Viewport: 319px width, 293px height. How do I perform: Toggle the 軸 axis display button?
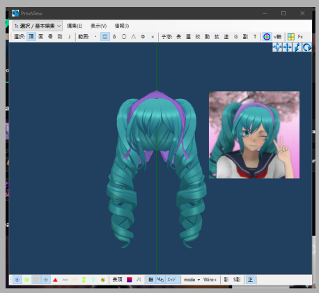pyautogui.click(x=151, y=280)
